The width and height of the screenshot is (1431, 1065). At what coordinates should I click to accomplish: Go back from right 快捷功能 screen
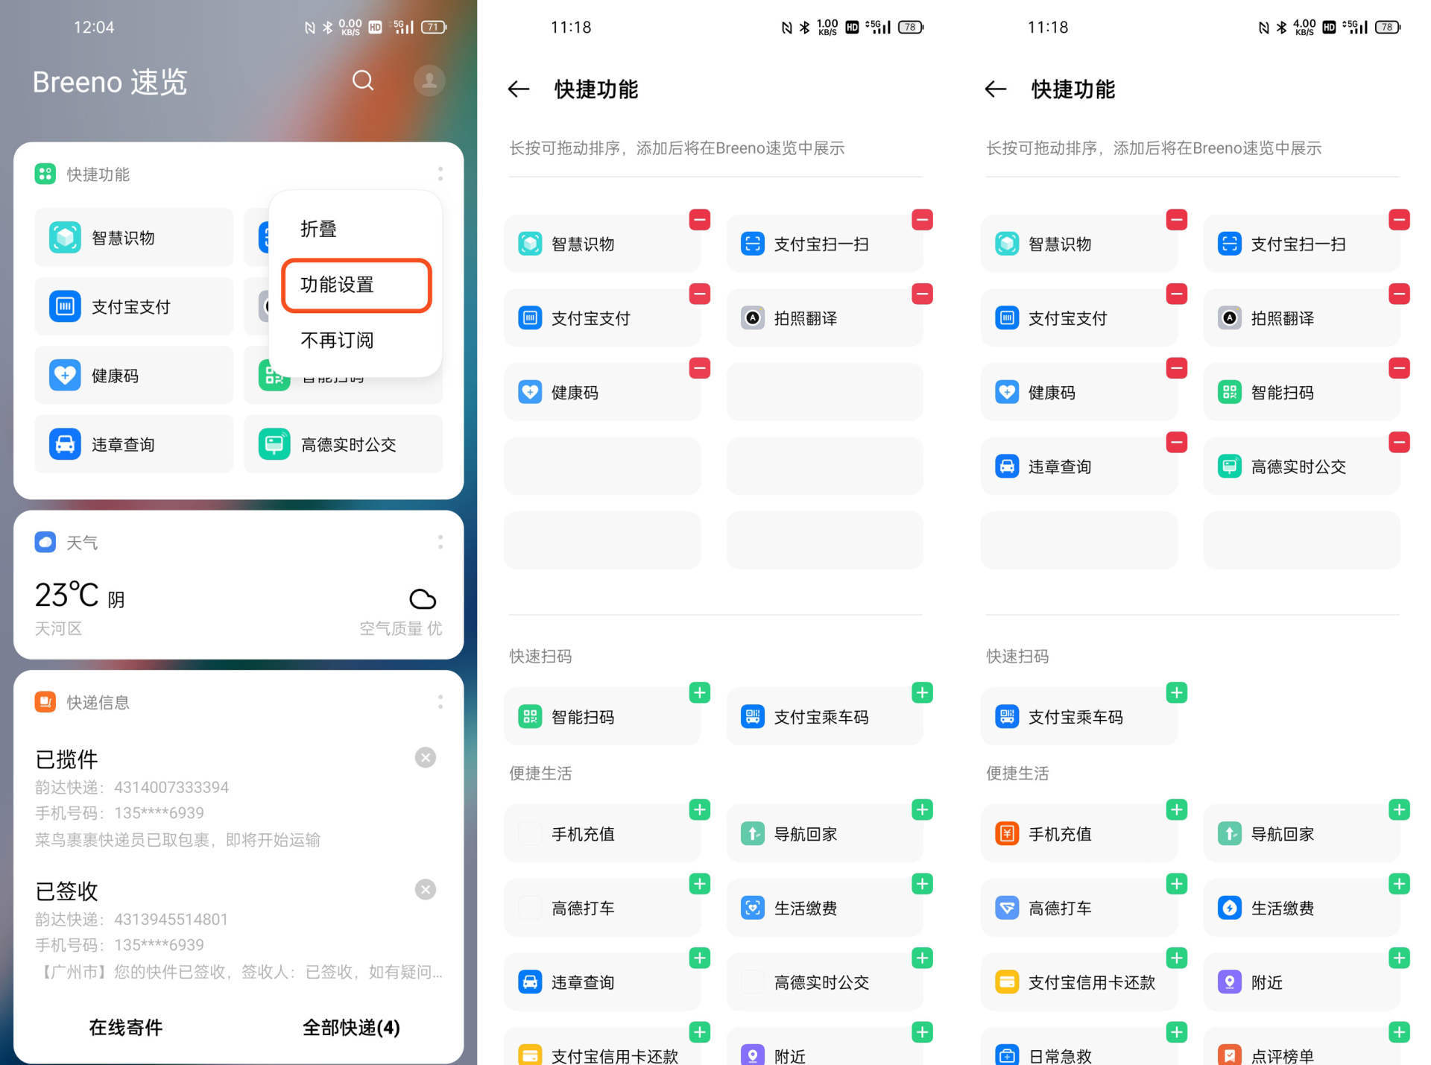pos(996,89)
